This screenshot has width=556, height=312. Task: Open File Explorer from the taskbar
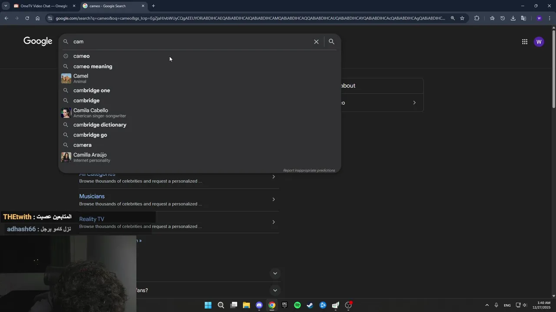click(x=246, y=305)
